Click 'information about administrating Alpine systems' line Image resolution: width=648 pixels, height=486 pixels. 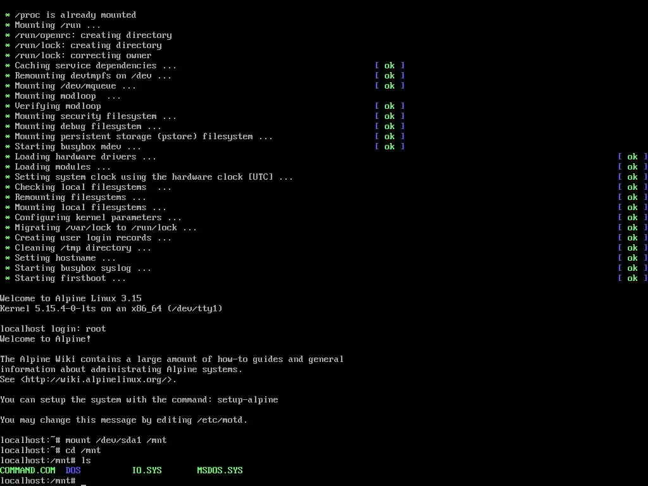pos(121,369)
